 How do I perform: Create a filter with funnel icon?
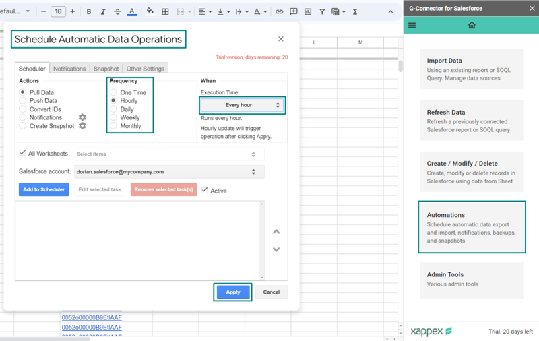coord(322,11)
